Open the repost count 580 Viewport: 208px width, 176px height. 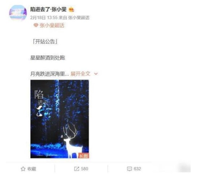tap(85, 169)
